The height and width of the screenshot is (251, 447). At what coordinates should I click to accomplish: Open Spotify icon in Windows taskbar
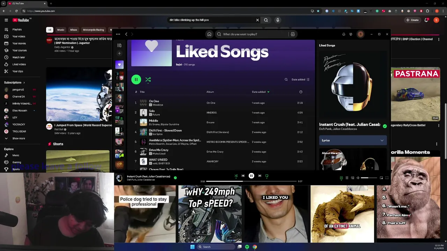click(x=247, y=247)
